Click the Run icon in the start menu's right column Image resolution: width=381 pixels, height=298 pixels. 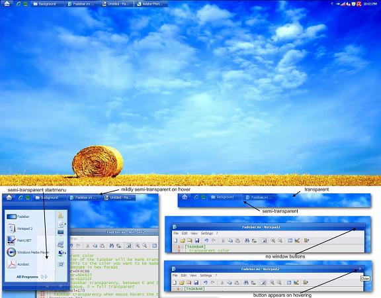(61, 264)
